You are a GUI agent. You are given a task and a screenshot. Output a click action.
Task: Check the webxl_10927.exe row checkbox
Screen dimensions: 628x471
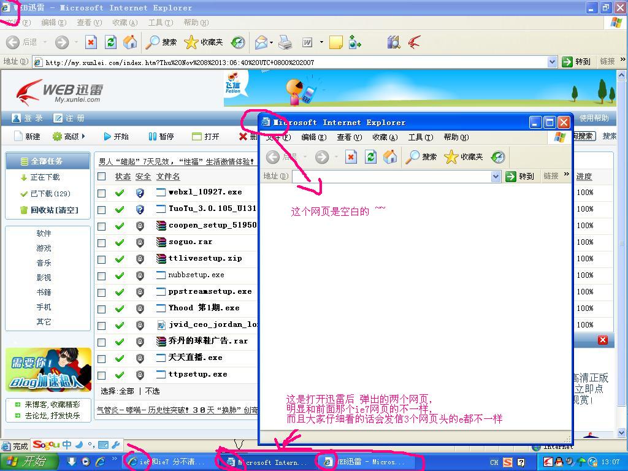click(102, 193)
